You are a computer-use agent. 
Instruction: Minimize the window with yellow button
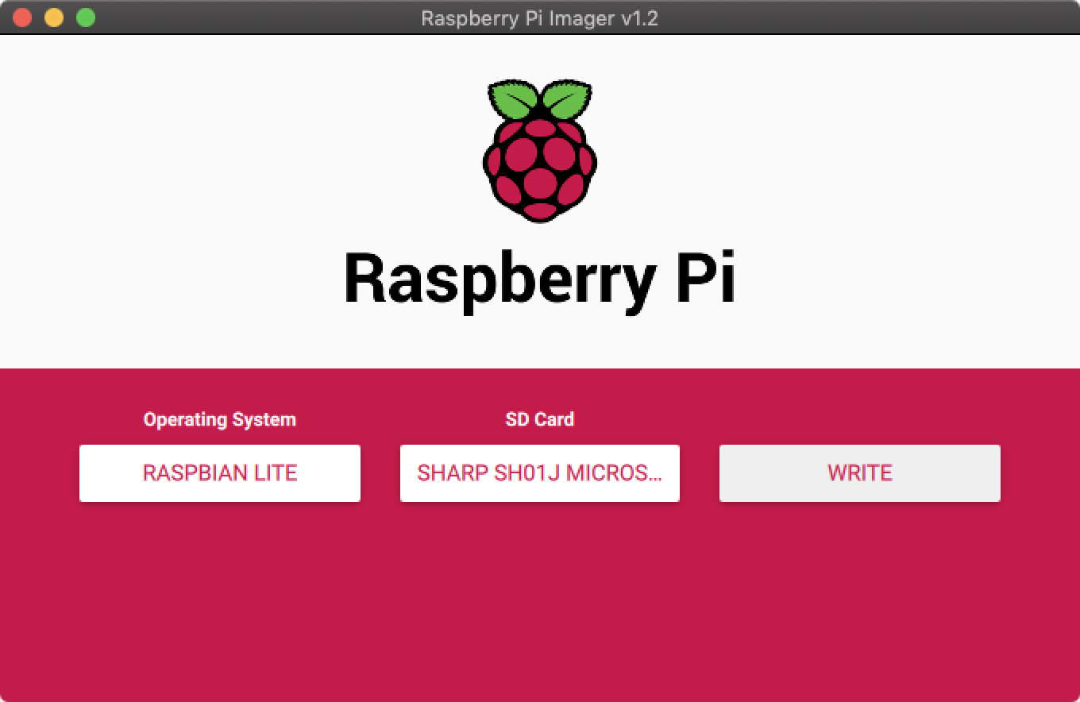pos(54,17)
